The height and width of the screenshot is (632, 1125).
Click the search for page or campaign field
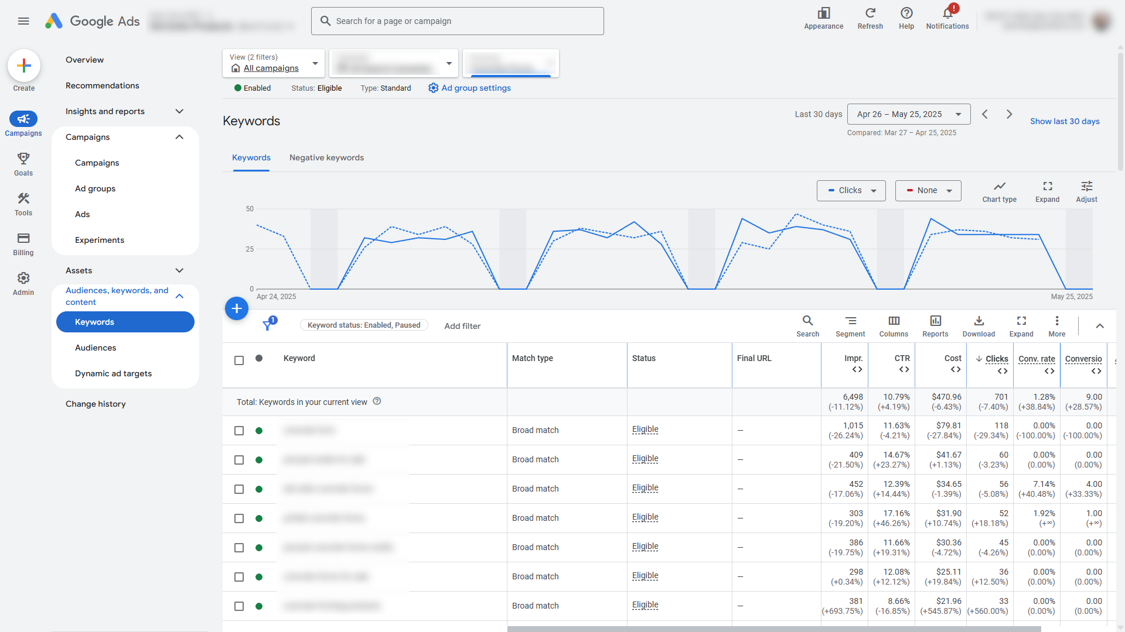click(x=457, y=21)
